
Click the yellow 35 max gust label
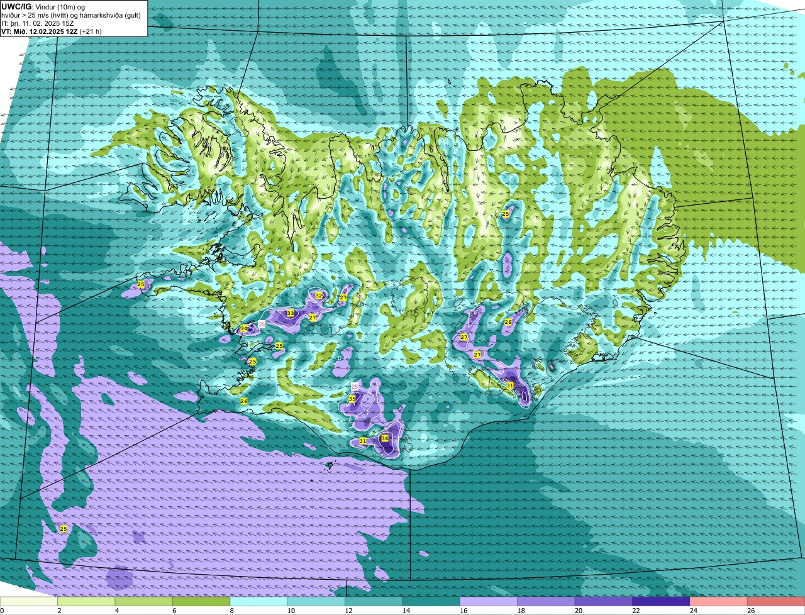pyautogui.click(x=352, y=399)
